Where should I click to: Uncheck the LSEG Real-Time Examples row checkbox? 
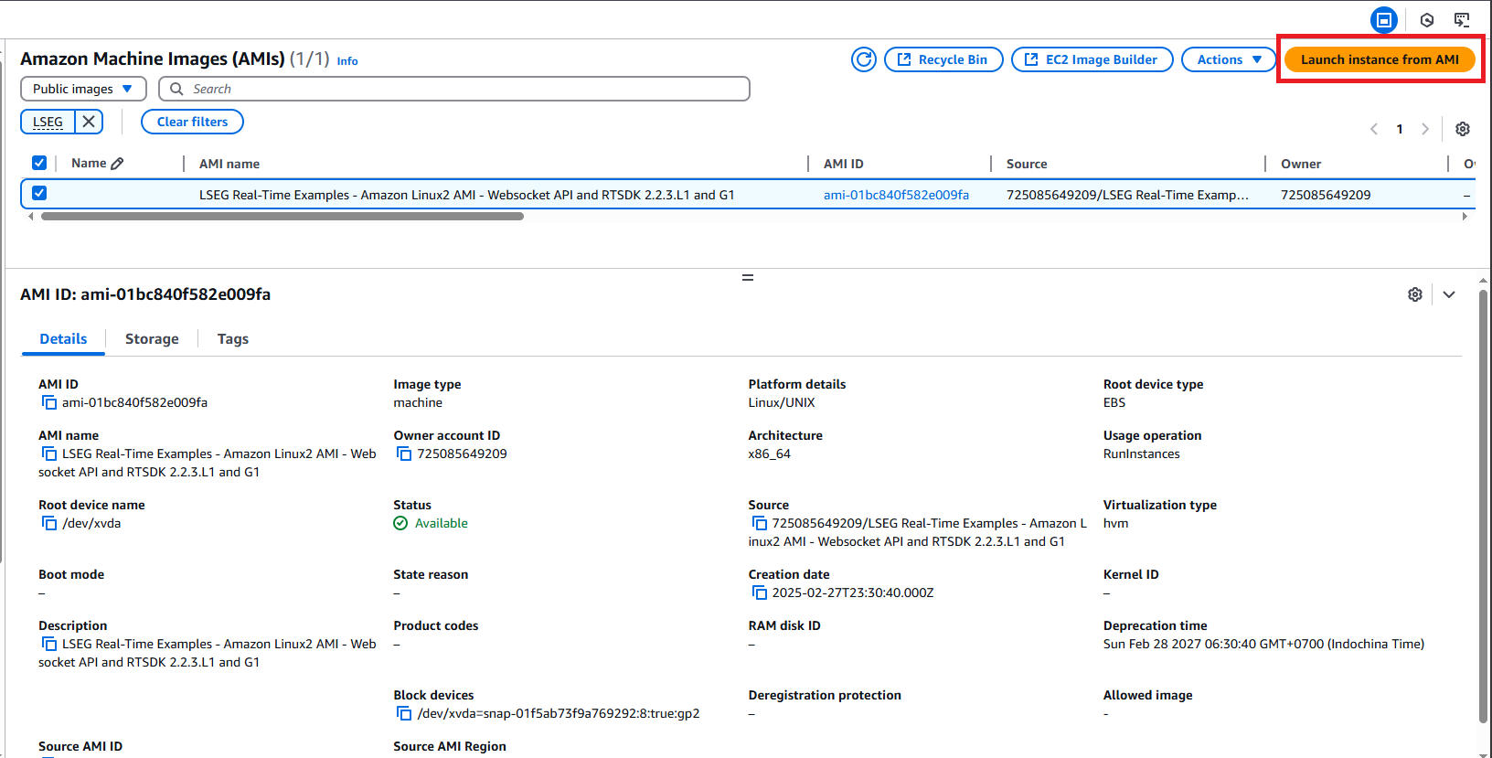[x=39, y=193]
